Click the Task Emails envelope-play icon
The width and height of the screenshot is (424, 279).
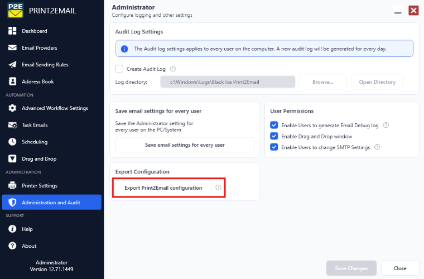12,125
